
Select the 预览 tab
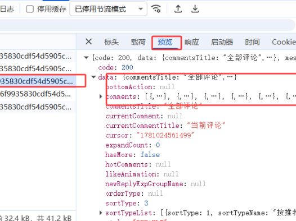coord(165,42)
